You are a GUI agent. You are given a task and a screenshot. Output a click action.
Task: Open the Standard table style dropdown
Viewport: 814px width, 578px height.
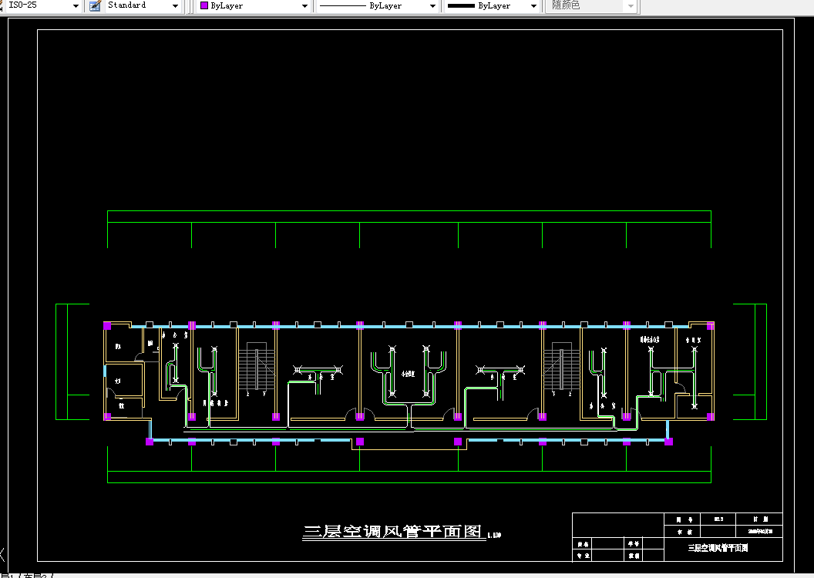click(x=143, y=5)
